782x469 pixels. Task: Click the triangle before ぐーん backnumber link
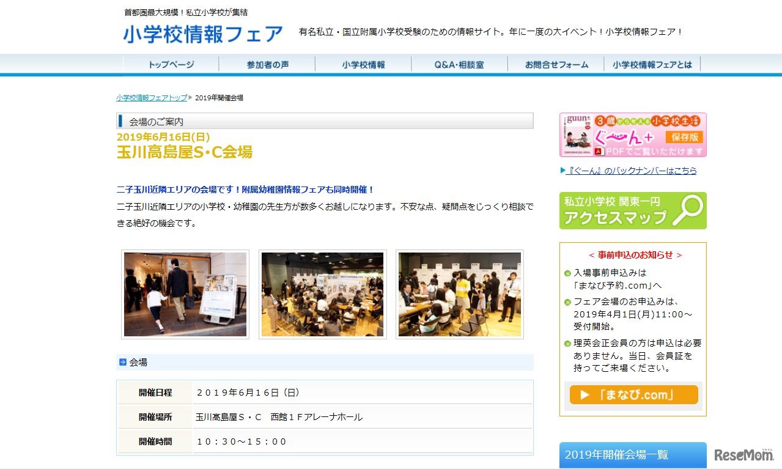pyautogui.click(x=563, y=171)
